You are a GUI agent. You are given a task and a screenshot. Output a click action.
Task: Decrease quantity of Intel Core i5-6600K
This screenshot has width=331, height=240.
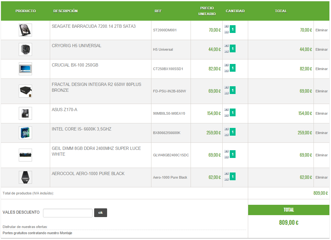(226, 135)
